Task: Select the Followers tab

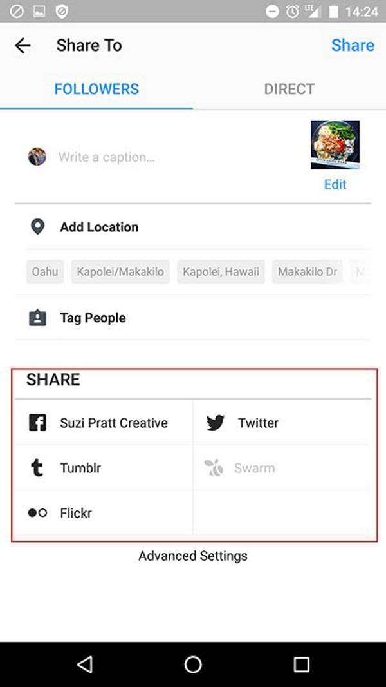Action: (96, 89)
